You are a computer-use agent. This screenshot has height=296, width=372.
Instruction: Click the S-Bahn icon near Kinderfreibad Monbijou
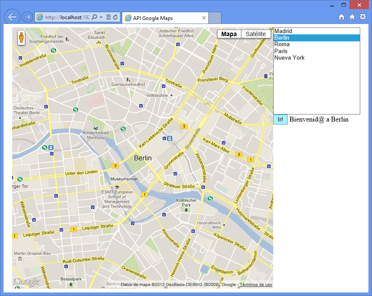point(123,129)
